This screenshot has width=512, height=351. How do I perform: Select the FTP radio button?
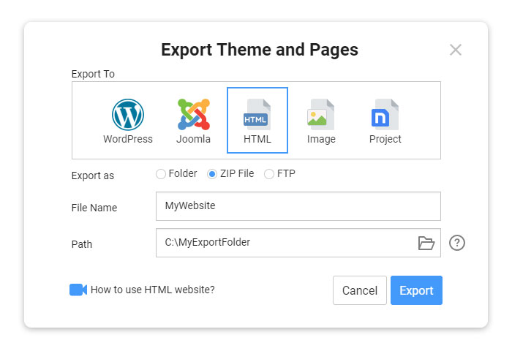[x=269, y=174]
